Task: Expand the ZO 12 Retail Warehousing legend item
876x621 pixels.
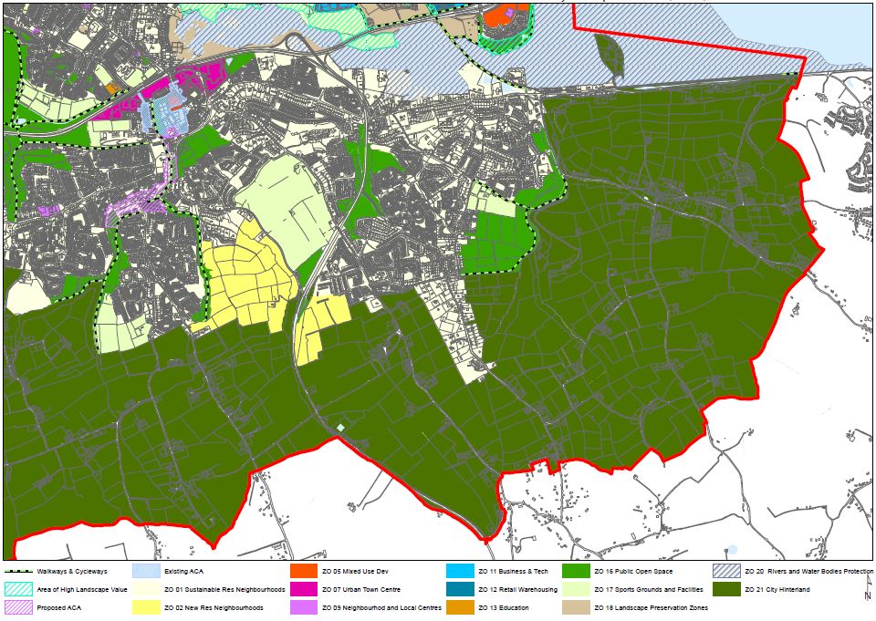Action: [516, 590]
